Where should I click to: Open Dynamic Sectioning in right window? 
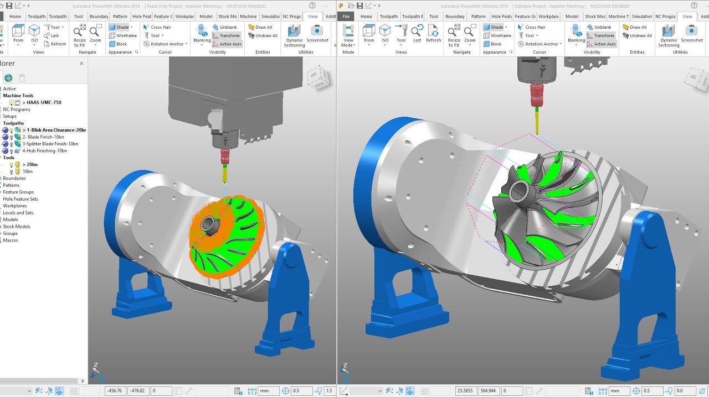pos(669,35)
